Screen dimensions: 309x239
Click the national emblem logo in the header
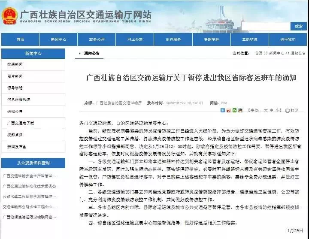9,16
